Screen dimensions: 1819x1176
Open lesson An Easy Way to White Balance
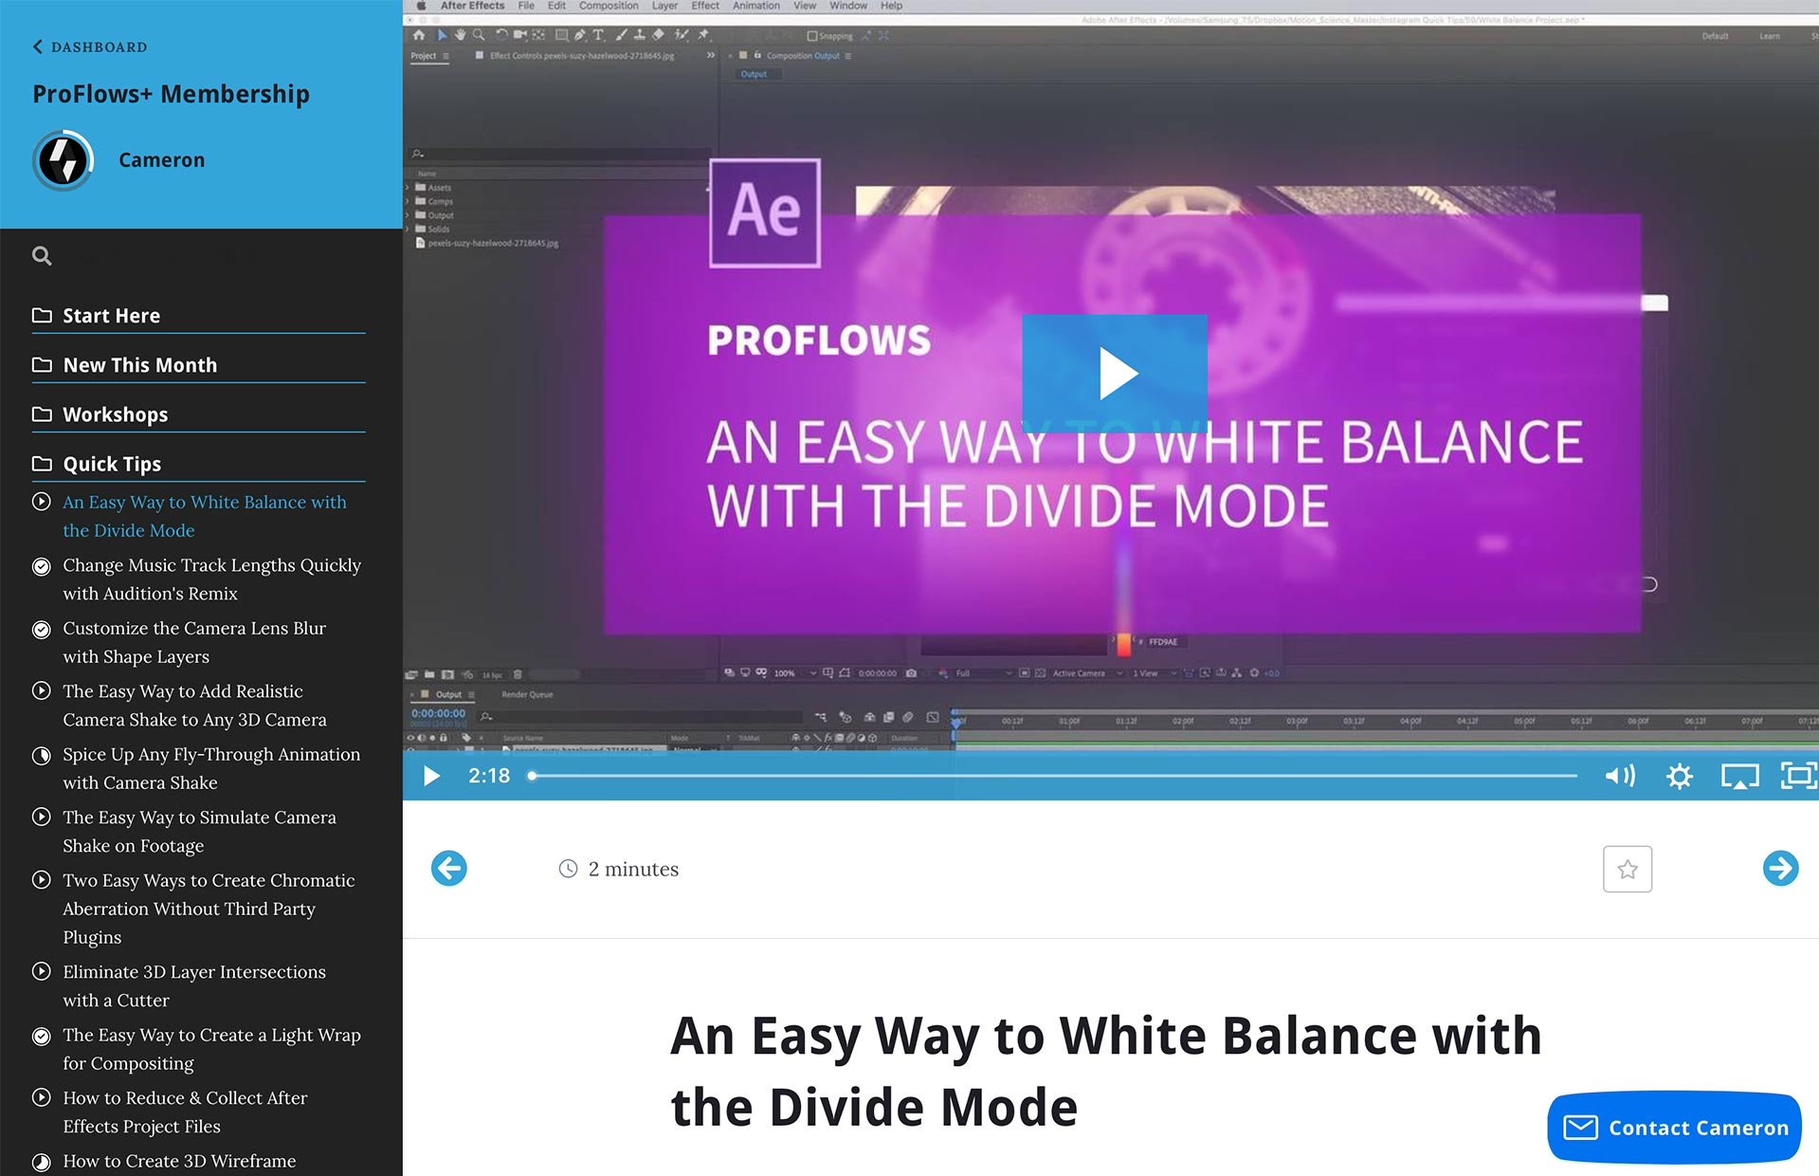[x=205, y=516]
